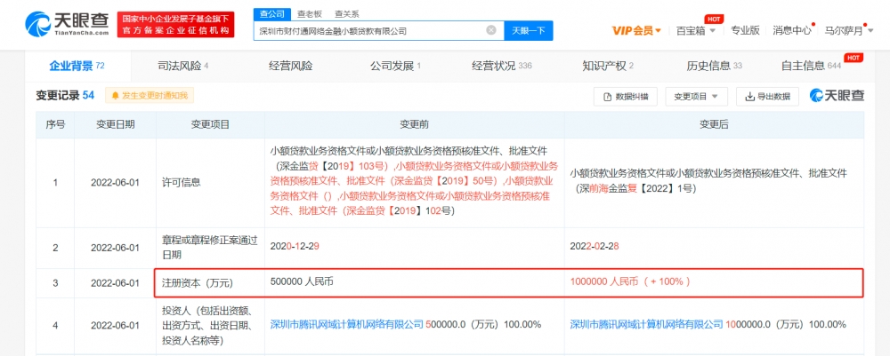Select the 历史信息 tab
The width and height of the screenshot is (890, 356).
click(x=714, y=66)
